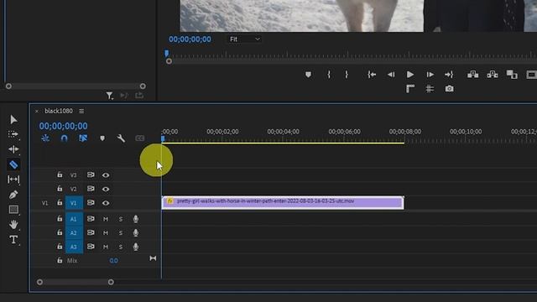Screen dimensions: 537x302
Task: Select the Ripple Edit tool
Action: (x=13, y=149)
